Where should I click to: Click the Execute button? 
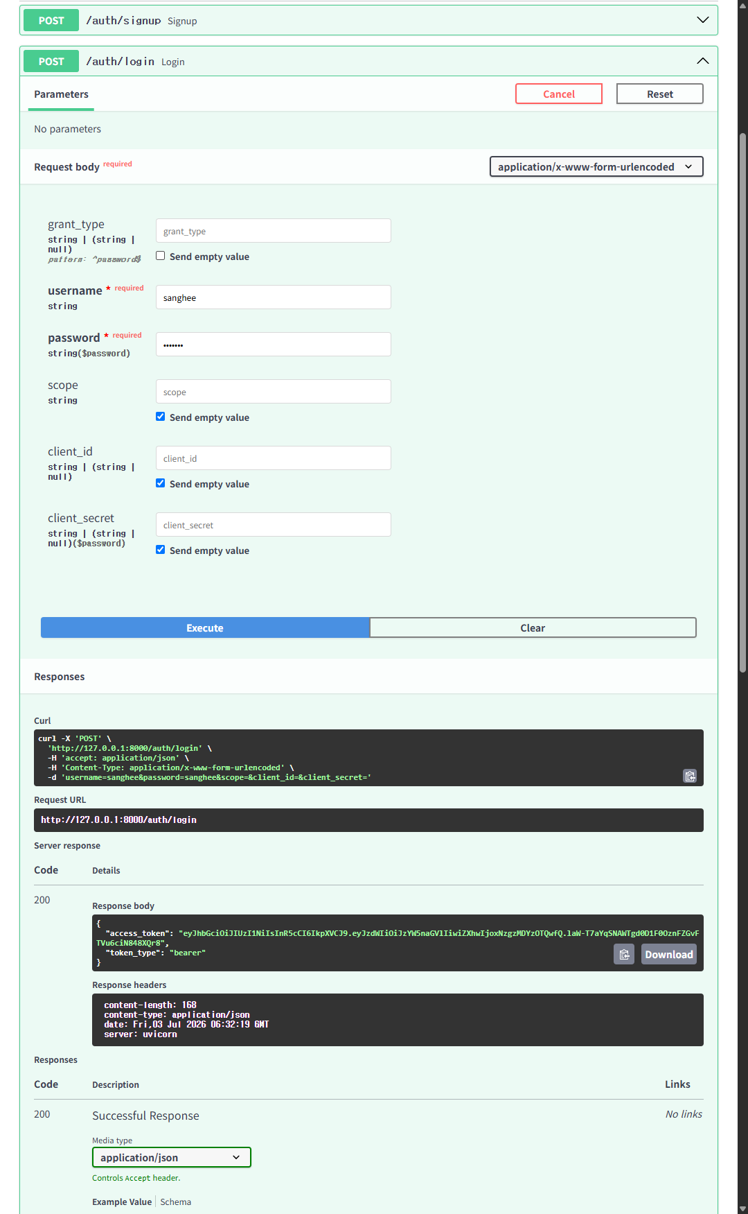[x=205, y=627]
